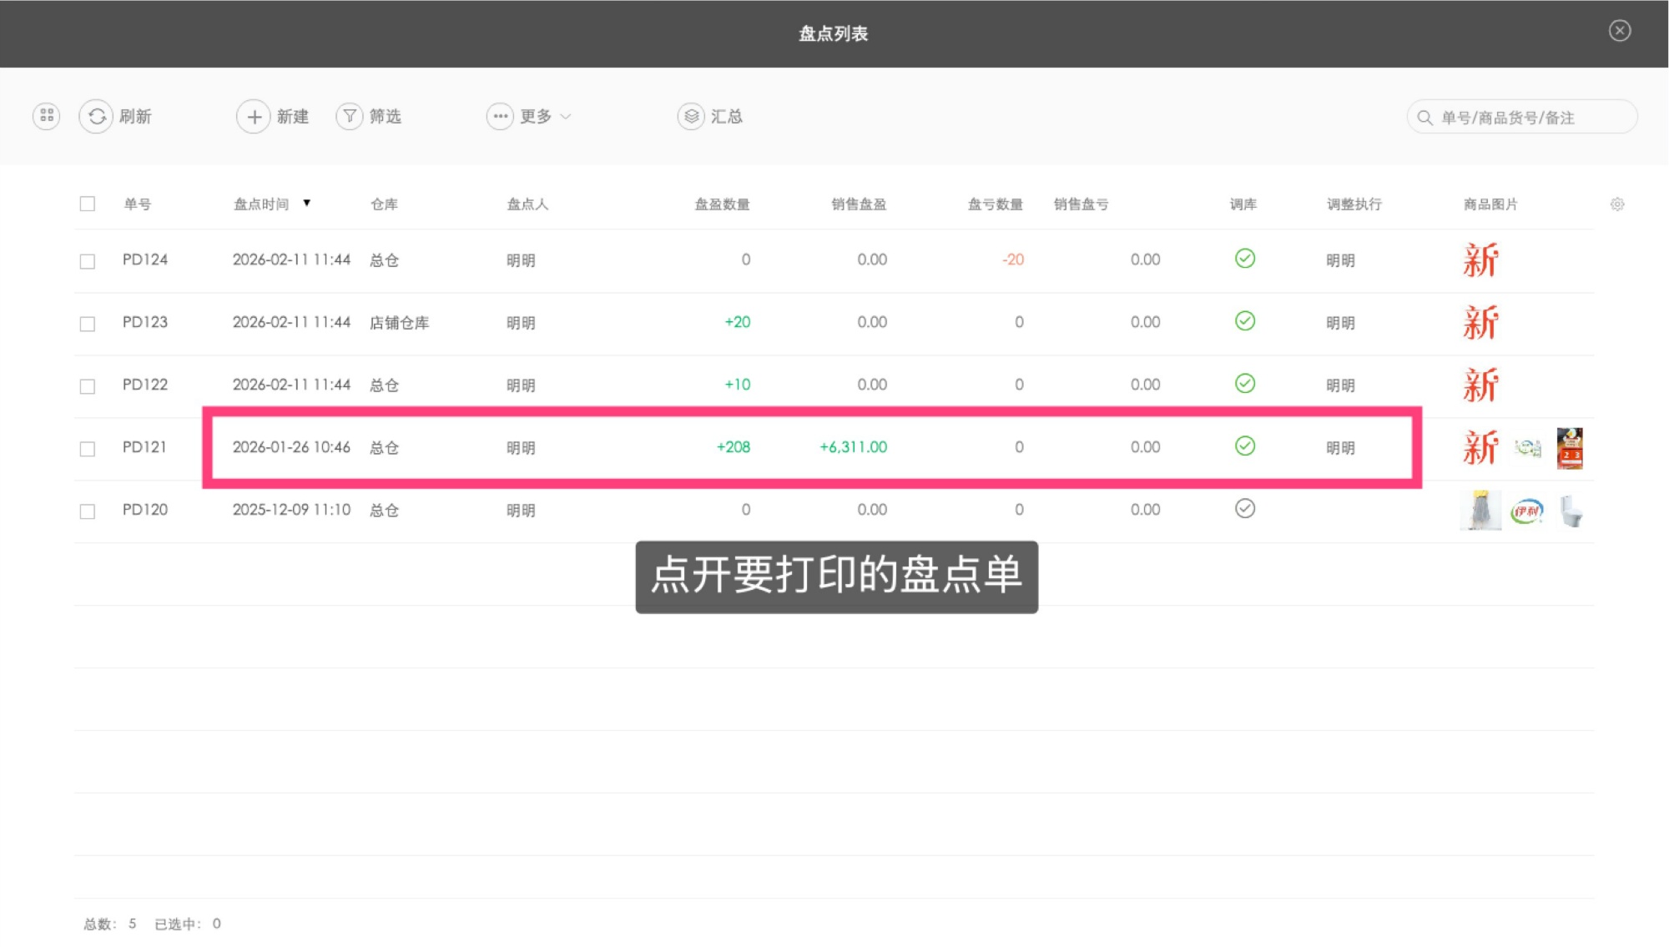
Task: Click the 仓库 column header
Action: tap(384, 204)
